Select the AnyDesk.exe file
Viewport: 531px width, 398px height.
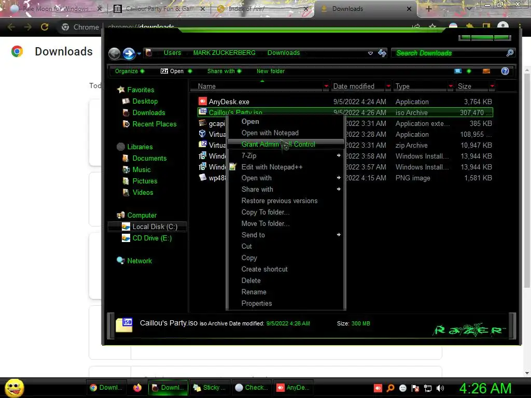tap(345, 102)
